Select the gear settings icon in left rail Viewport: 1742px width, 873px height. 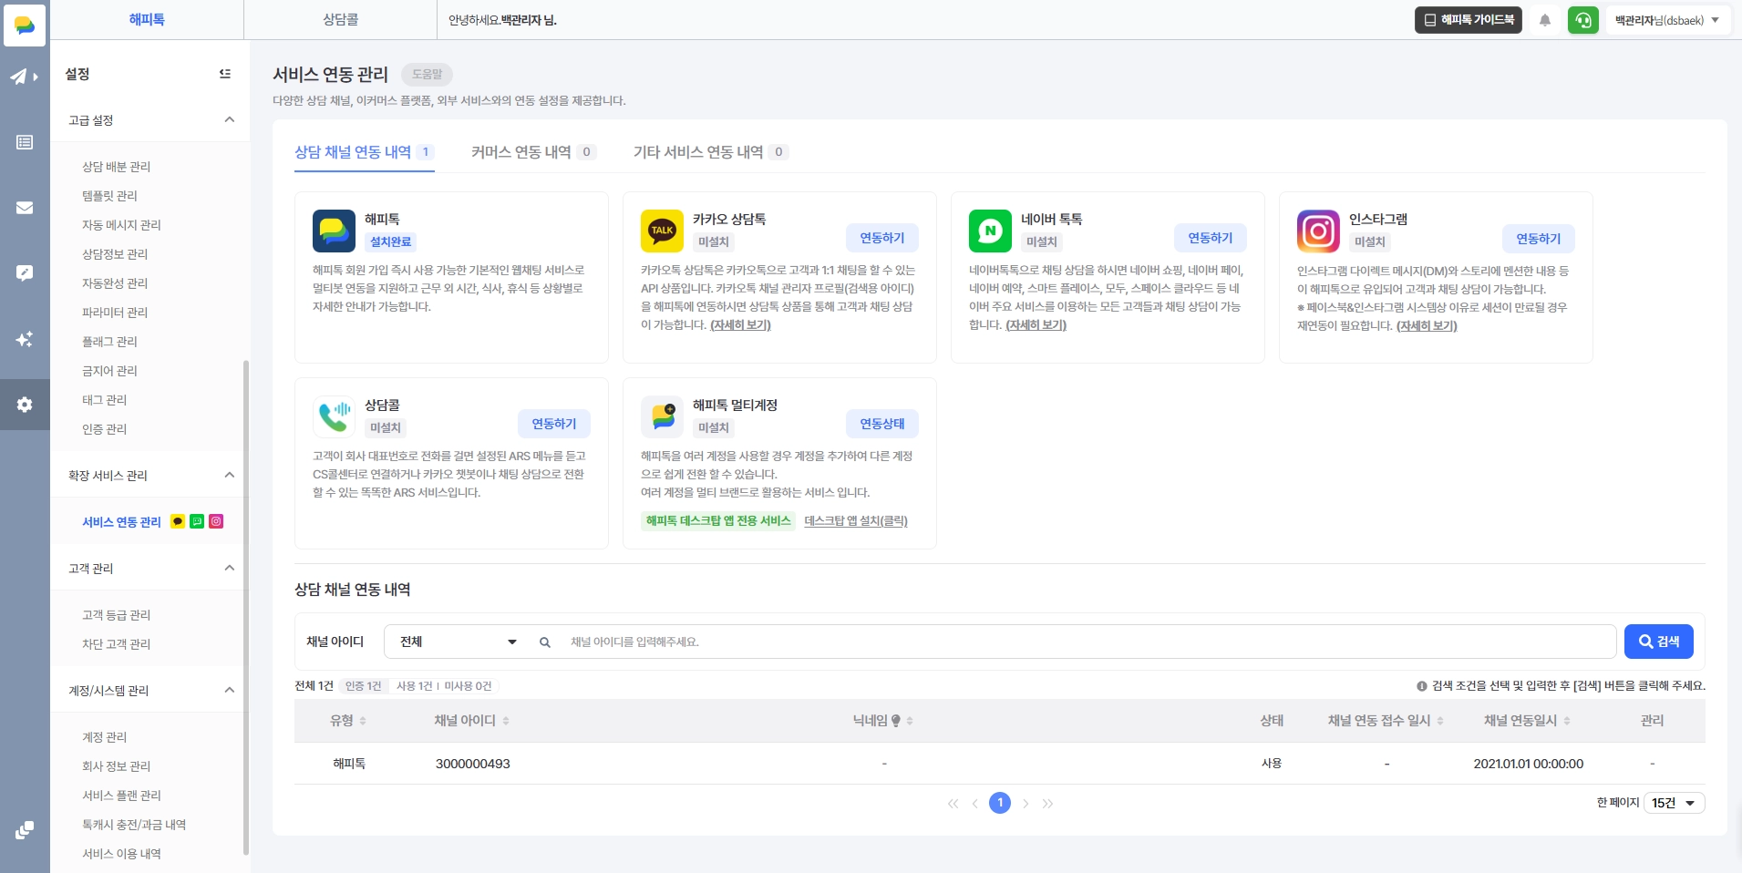point(25,405)
